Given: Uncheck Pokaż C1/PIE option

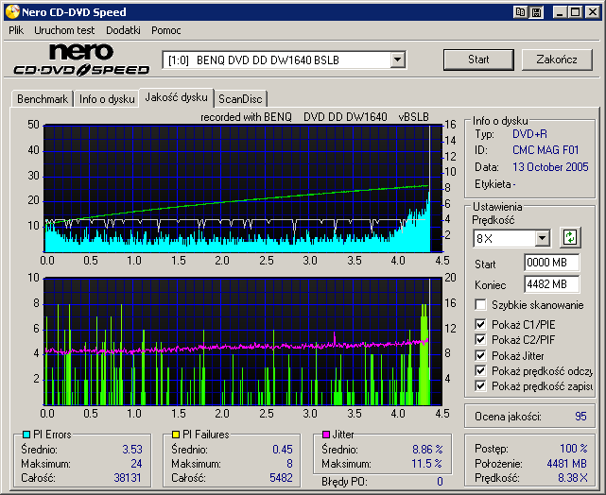Looking at the screenshot, I should (x=480, y=324).
